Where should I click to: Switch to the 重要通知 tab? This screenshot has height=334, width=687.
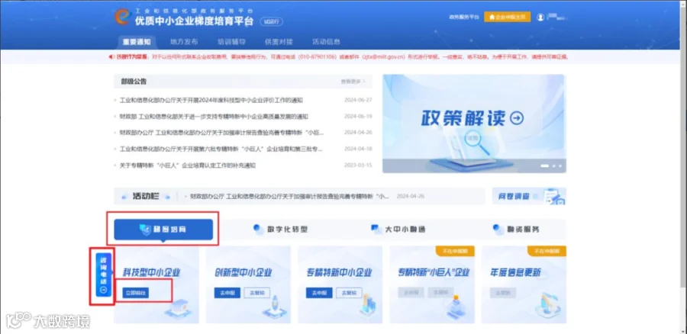[x=137, y=42]
